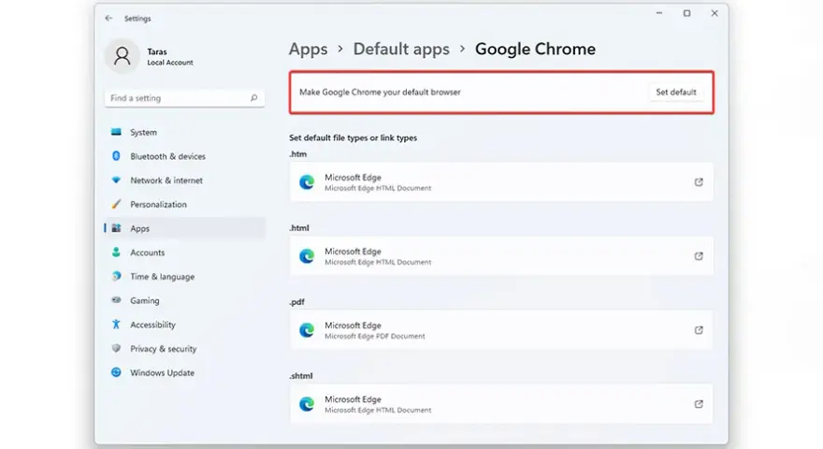Click the Edge icon in .pdf row
Viewport: 823px width, 449px height.
pyautogui.click(x=307, y=330)
